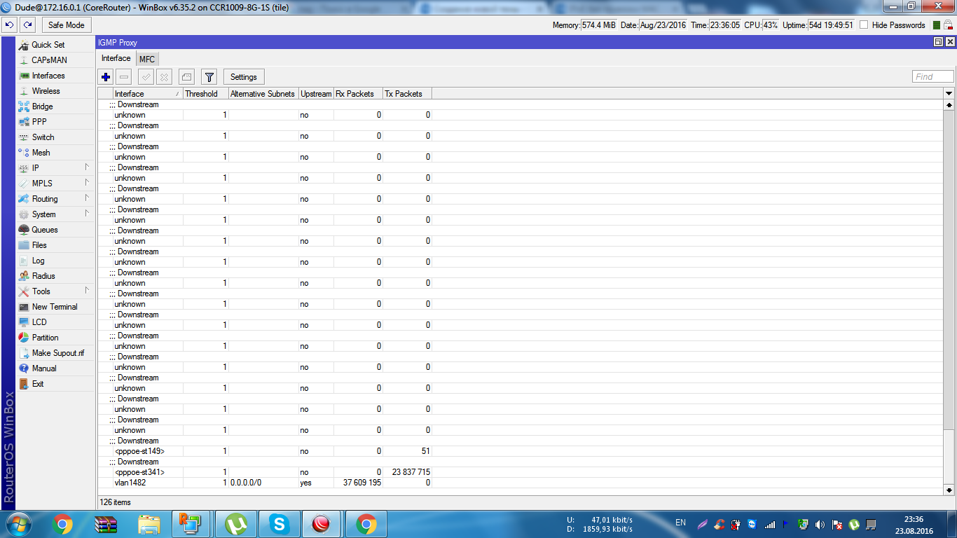
Task: Open uTorrent from the taskbar
Action: pos(236,524)
